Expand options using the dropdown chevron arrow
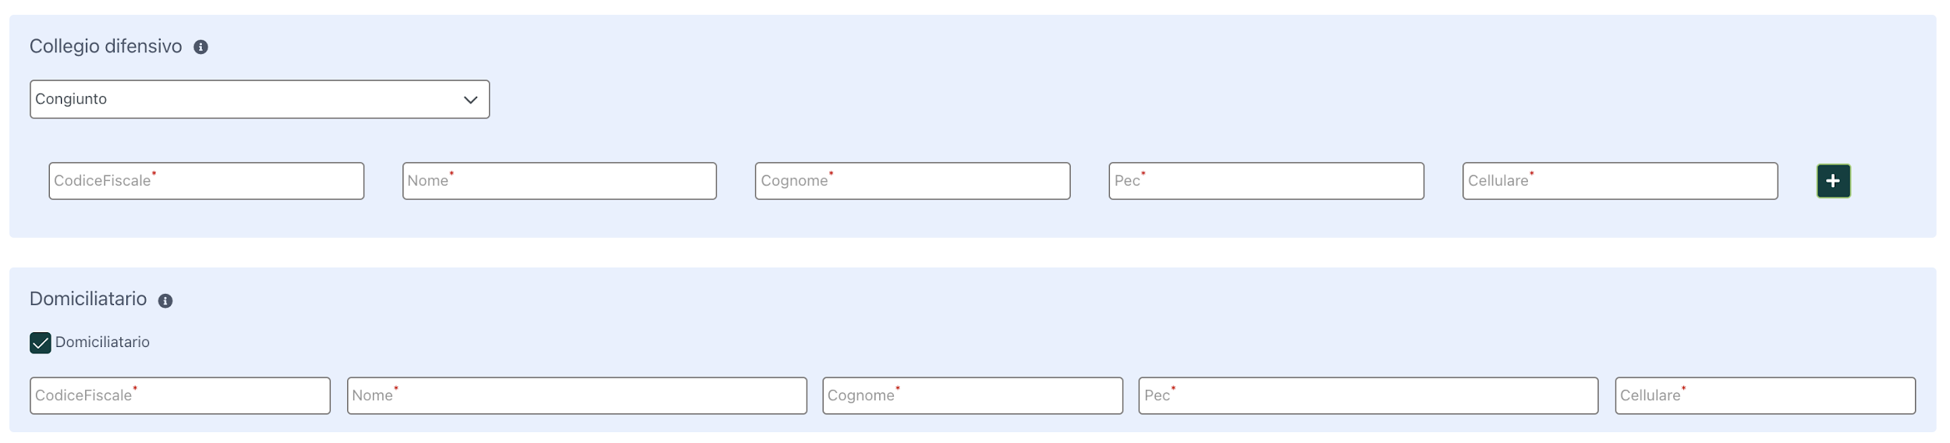Screen dimensions: 1950x443 click(470, 100)
